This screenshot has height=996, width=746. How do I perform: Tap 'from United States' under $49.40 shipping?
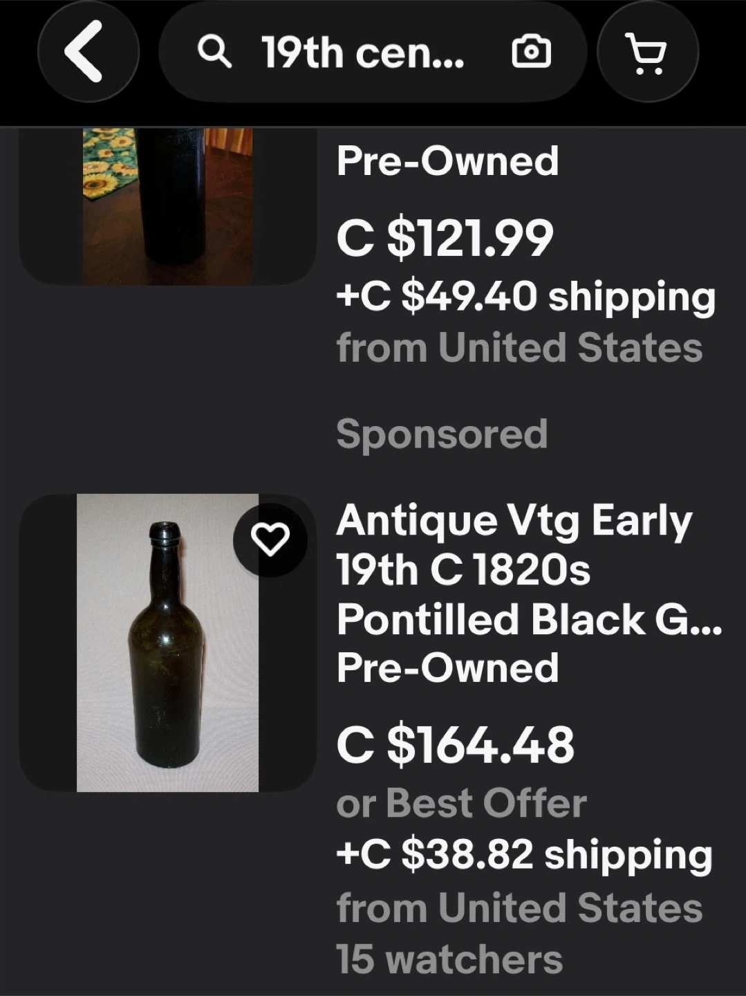[x=519, y=347]
